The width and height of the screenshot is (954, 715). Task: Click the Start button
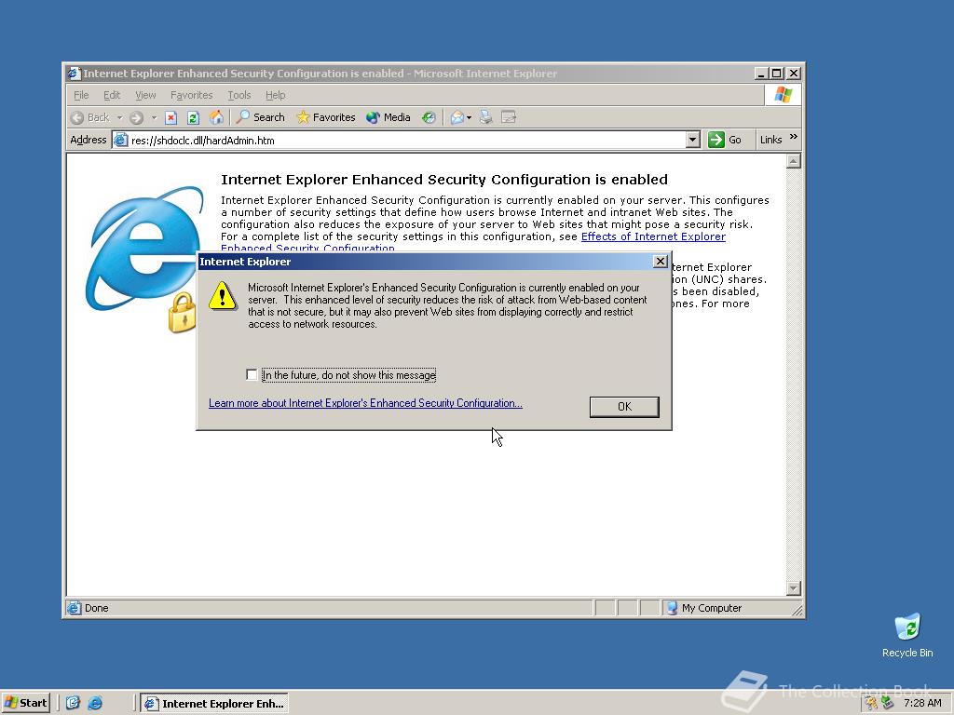(25, 703)
